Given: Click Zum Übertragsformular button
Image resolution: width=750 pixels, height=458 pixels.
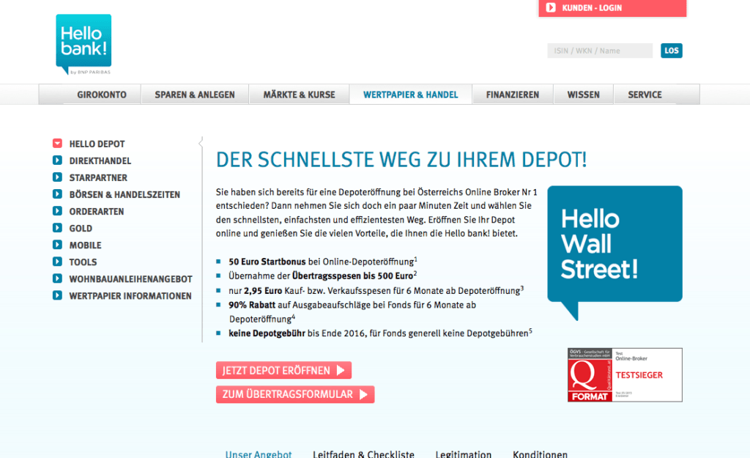Looking at the screenshot, I should coord(295,394).
